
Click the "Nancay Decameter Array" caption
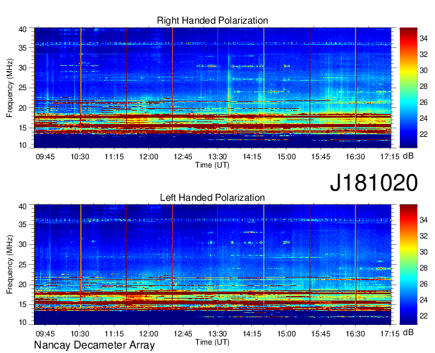pyautogui.click(x=94, y=345)
